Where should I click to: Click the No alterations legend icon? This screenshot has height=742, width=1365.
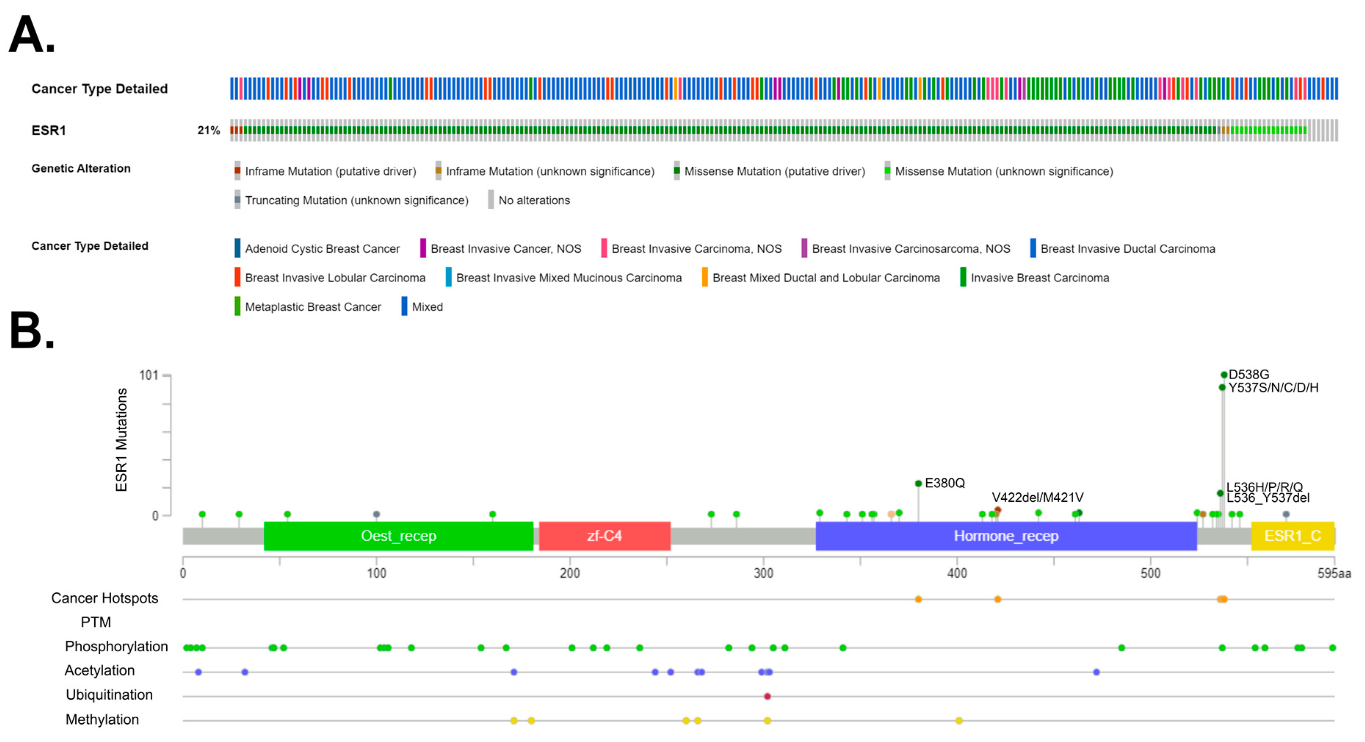[x=491, y=200]
